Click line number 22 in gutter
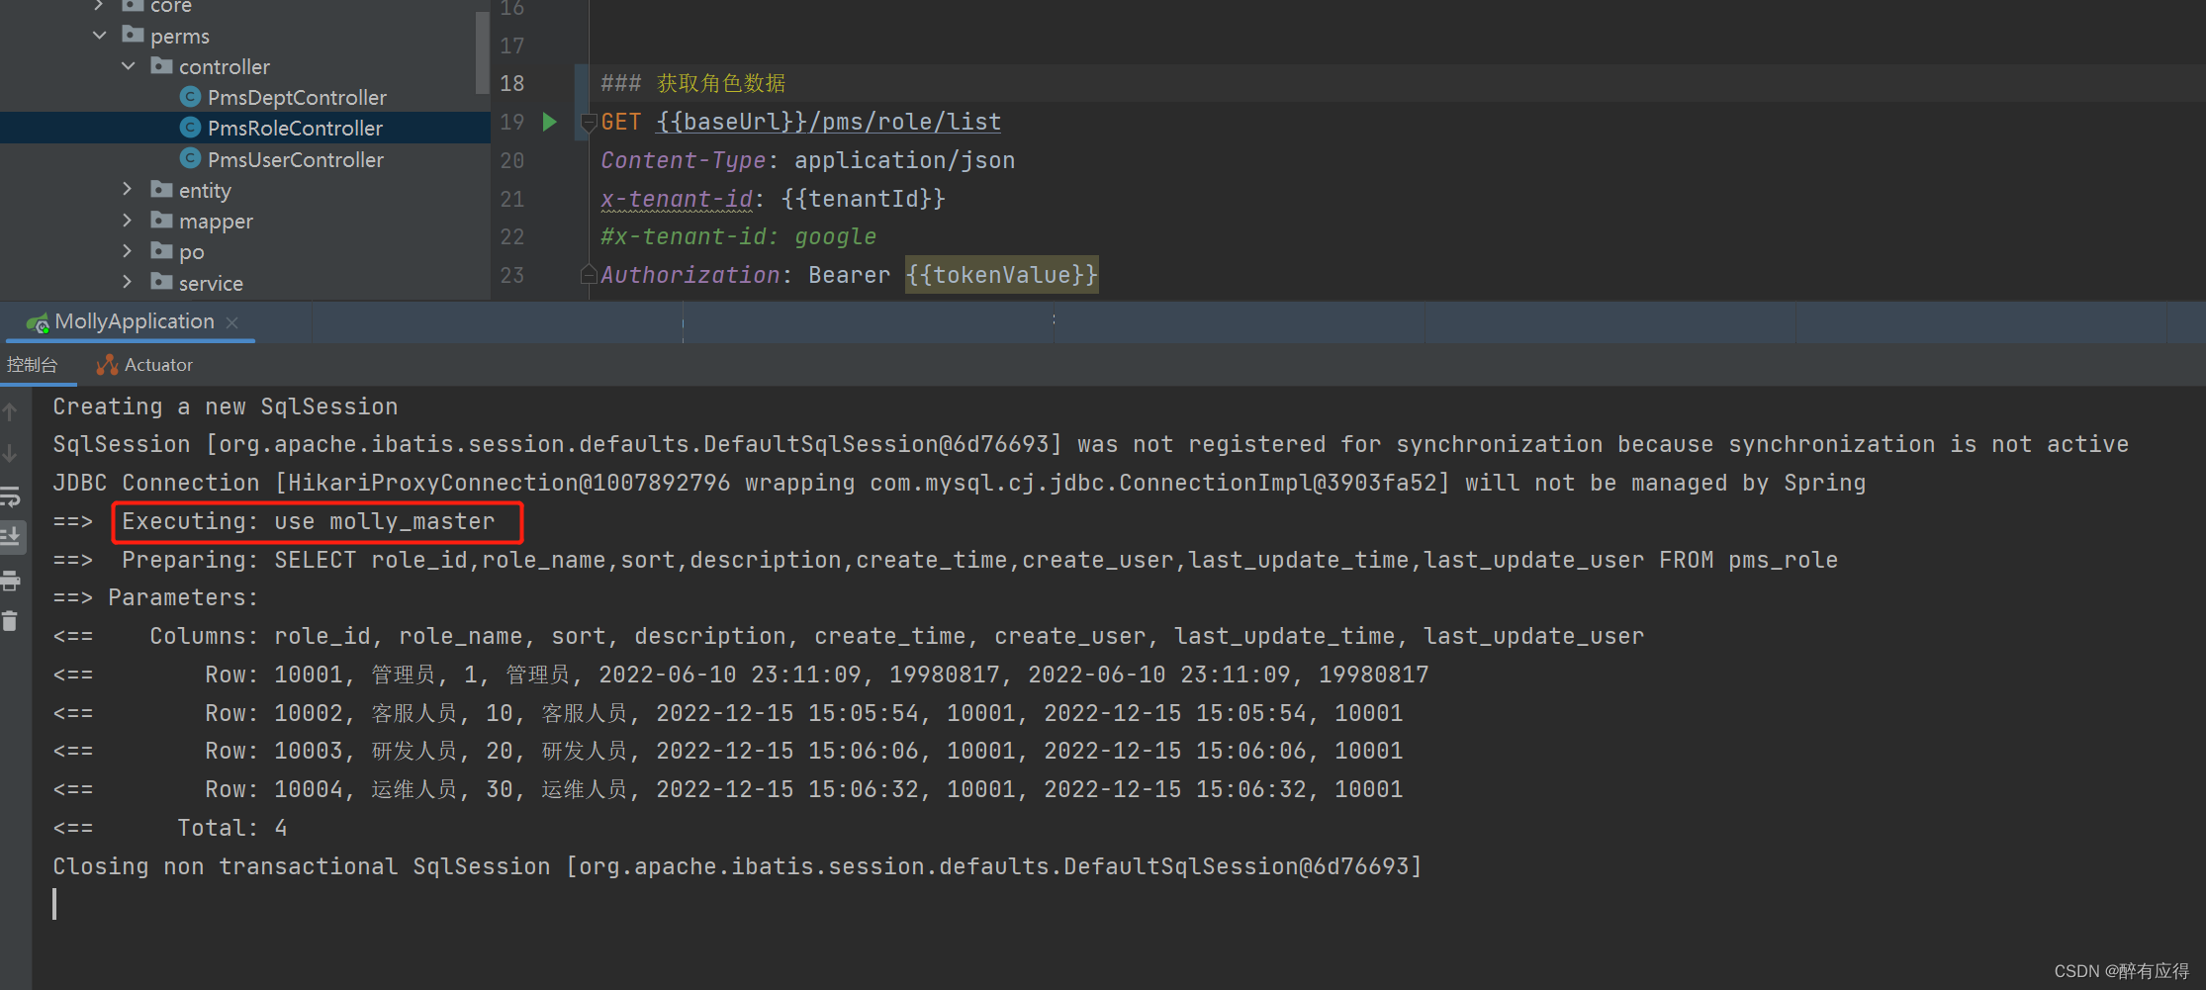The width and height of the screenshot is (2206, 990). tap(511, 237)
